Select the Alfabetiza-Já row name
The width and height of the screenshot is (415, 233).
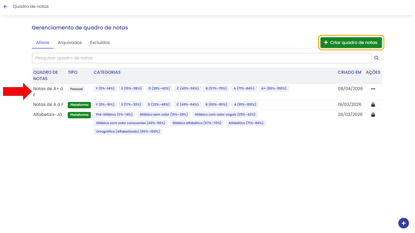[x=47, y=114]
